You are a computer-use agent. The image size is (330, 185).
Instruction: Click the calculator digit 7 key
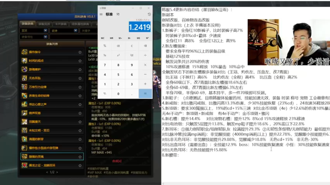pos(105,65)
